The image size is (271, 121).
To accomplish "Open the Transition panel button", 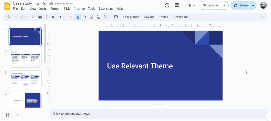I will click(x=181, y=17).
